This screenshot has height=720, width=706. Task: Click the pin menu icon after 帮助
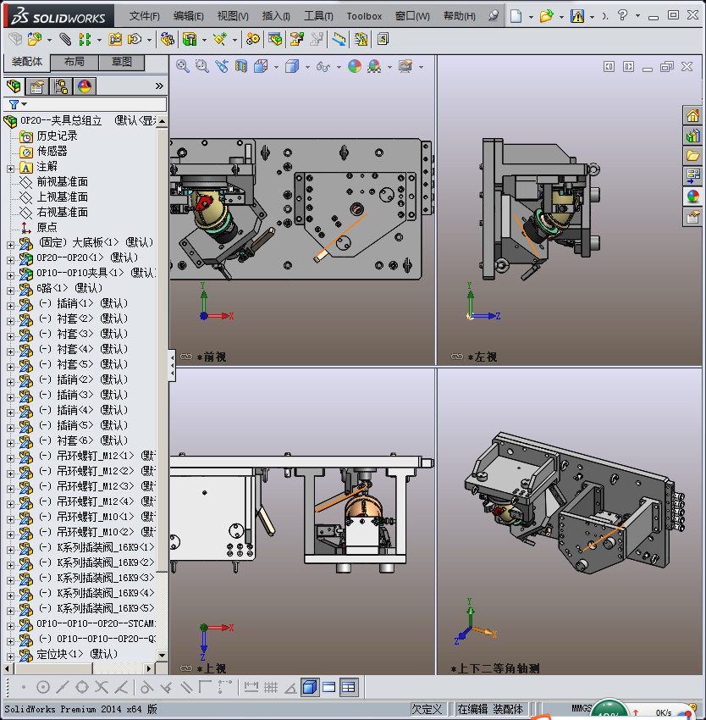tap(493, 15)
